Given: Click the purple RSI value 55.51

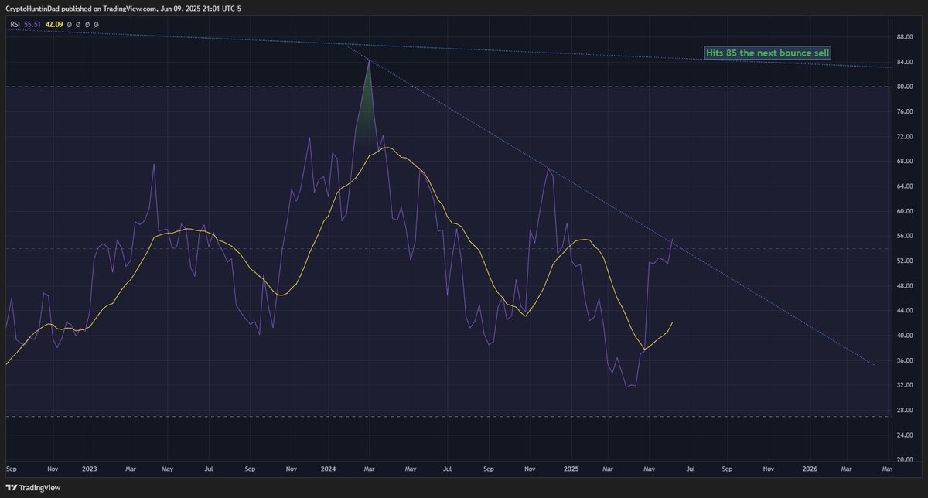Looking at the screenshot, I should [x=32, y=24].
